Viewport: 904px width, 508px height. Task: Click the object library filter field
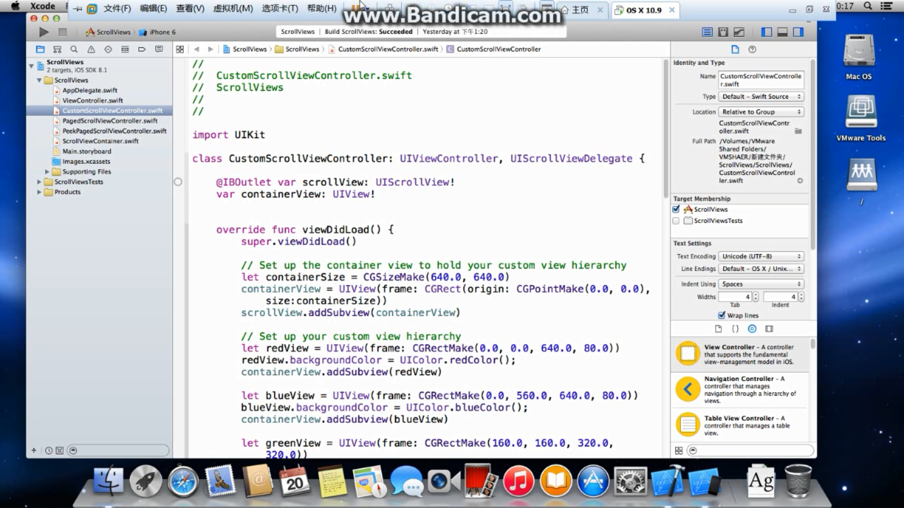751,450
